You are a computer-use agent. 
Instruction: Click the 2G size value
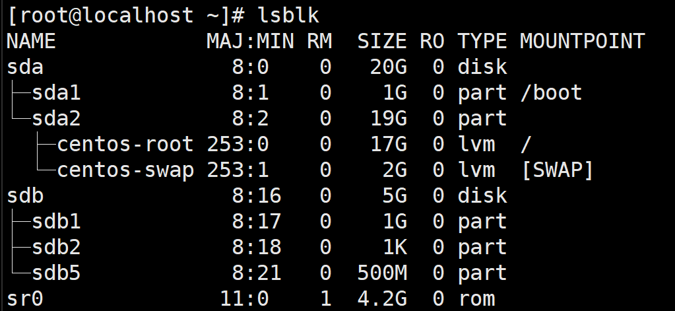pyautogui.click(x=395, y=170)
